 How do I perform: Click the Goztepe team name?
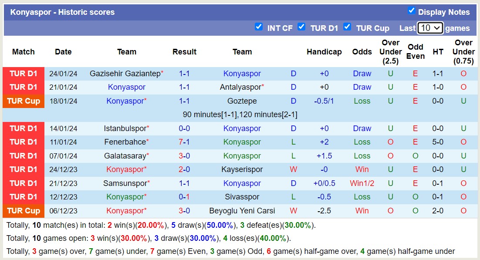(x=242, y=101)
